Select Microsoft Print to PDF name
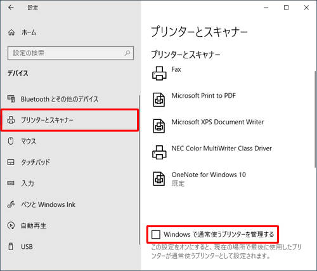The height and width of the screenshot is (271, 317). (x=204, y=96)
